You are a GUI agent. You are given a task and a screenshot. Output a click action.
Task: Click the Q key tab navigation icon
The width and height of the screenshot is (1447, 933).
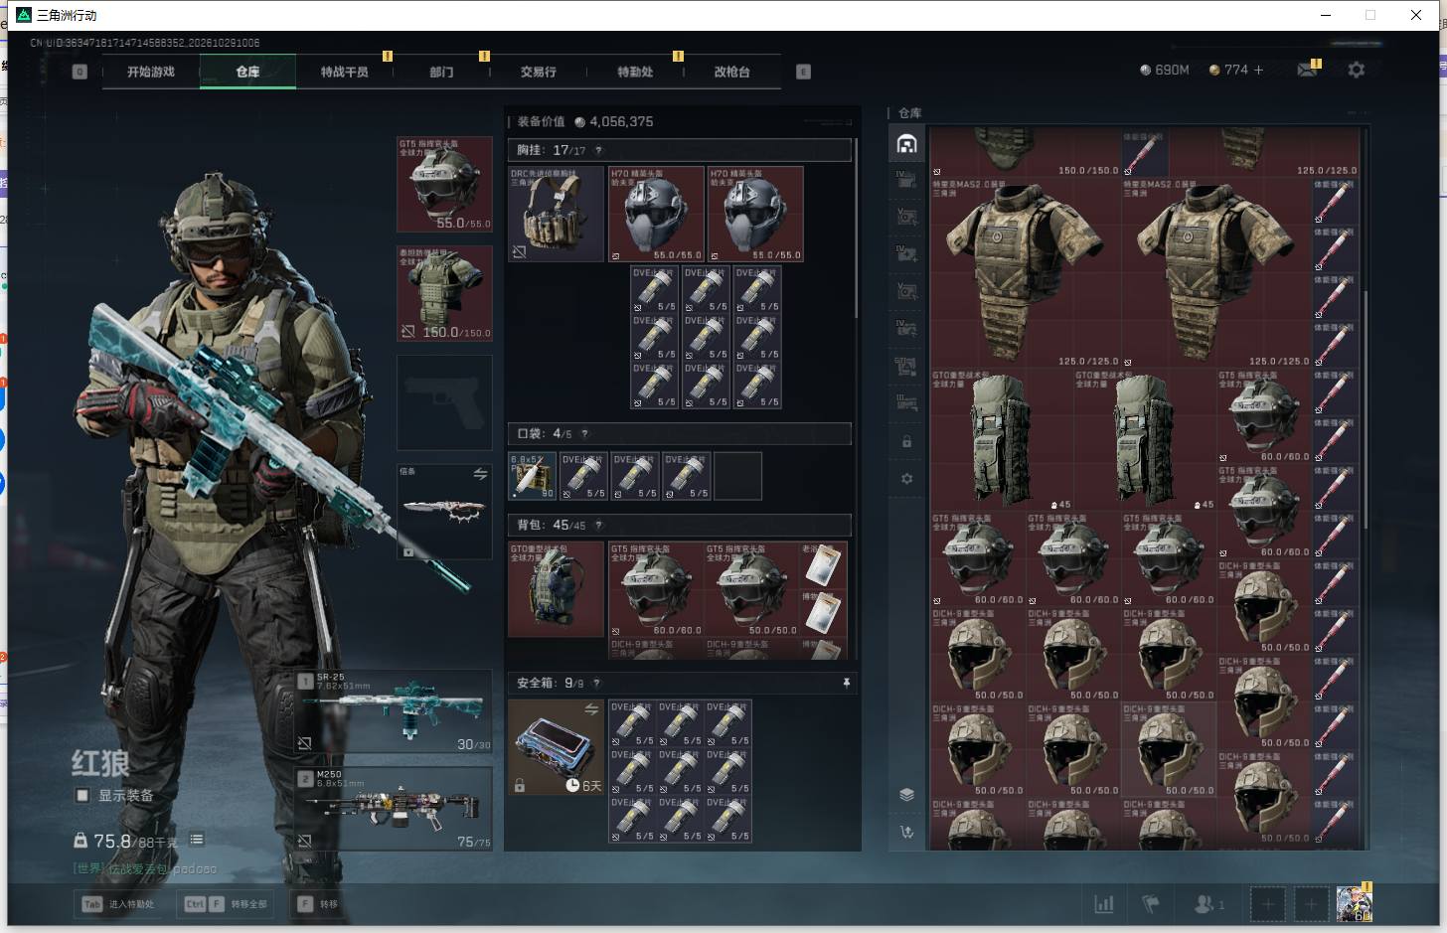(80, 72)
